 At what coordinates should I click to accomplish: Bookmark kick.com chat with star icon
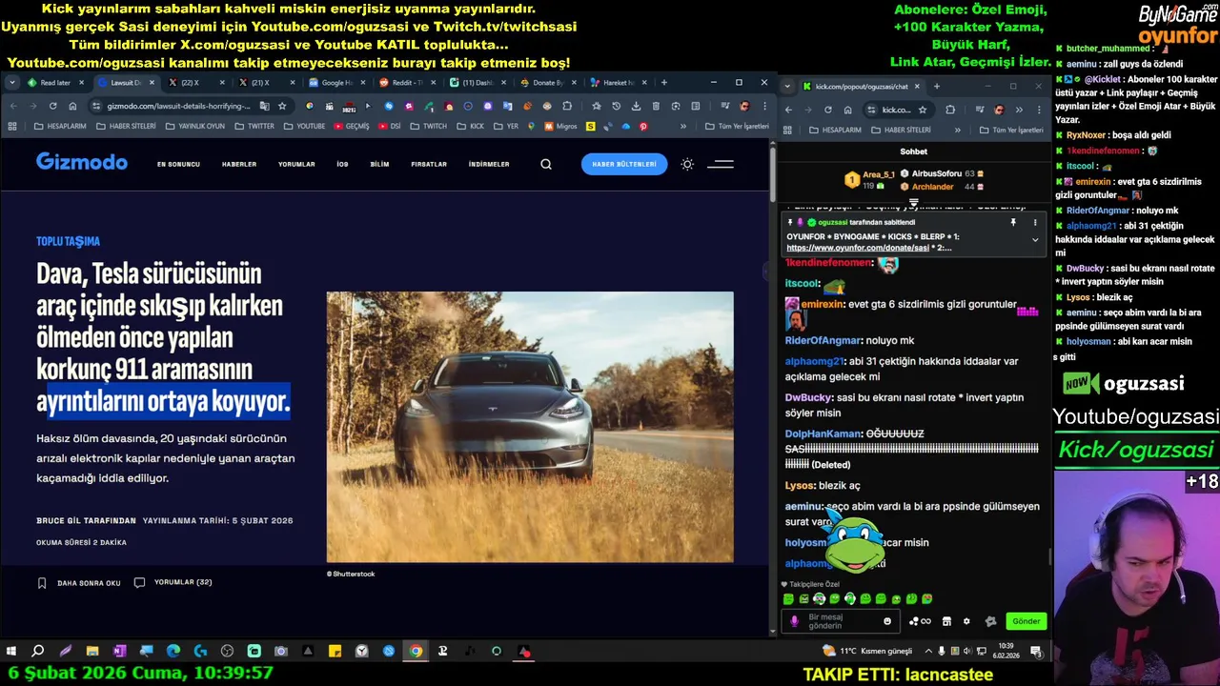coord(923,110)
